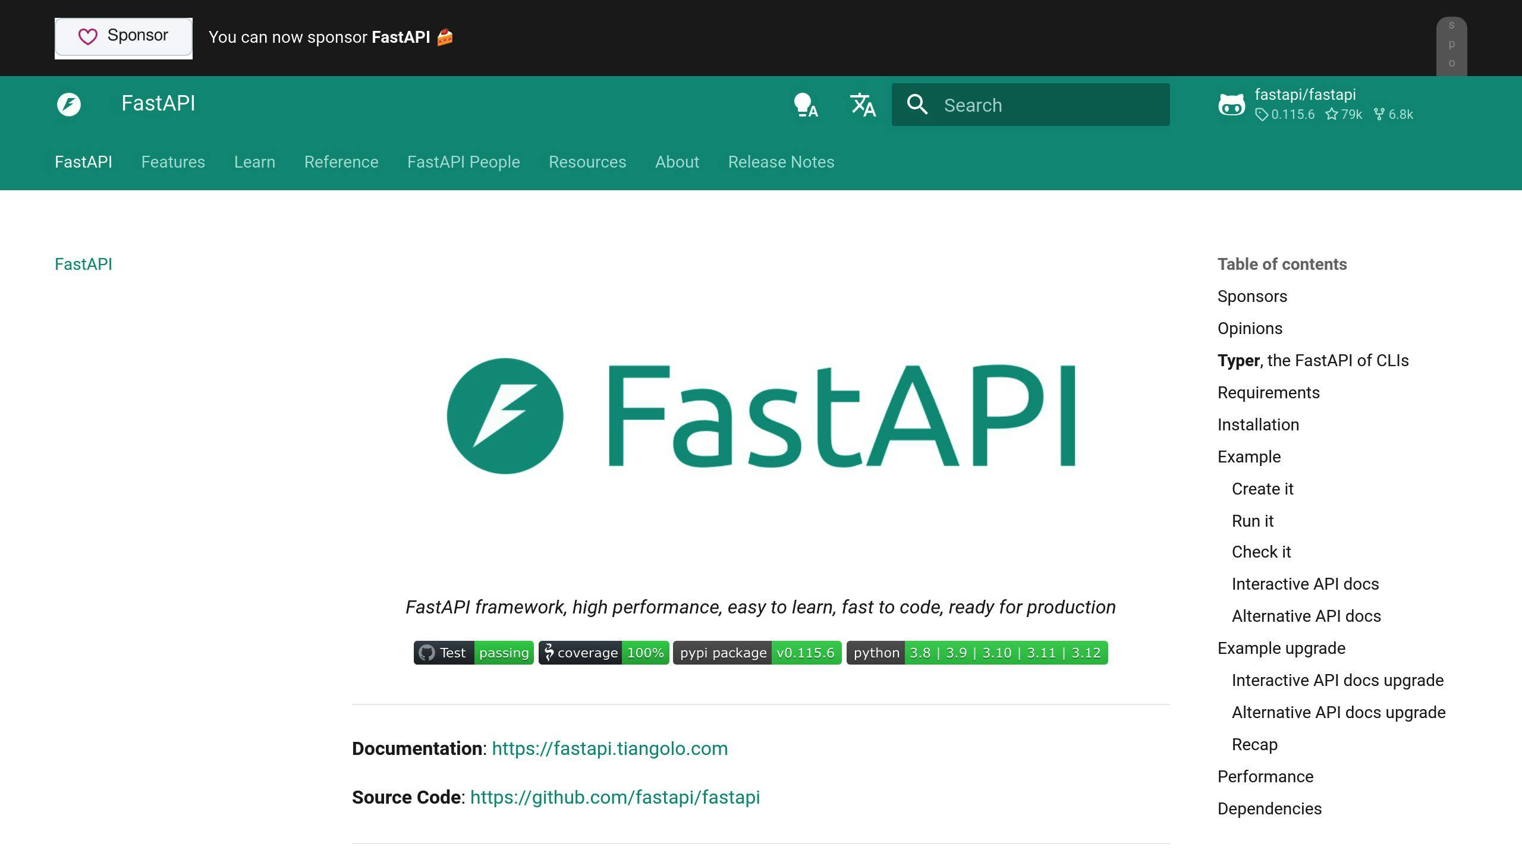Click the FastAPI lightning logo in header
Screen dimensions: 1522x856
pos(69,104)
